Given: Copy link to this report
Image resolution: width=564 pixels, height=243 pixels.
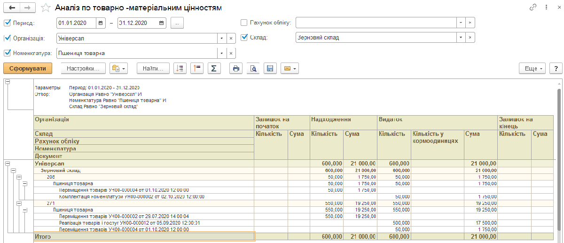Looking at the screenshot, I should pos(533,8).
